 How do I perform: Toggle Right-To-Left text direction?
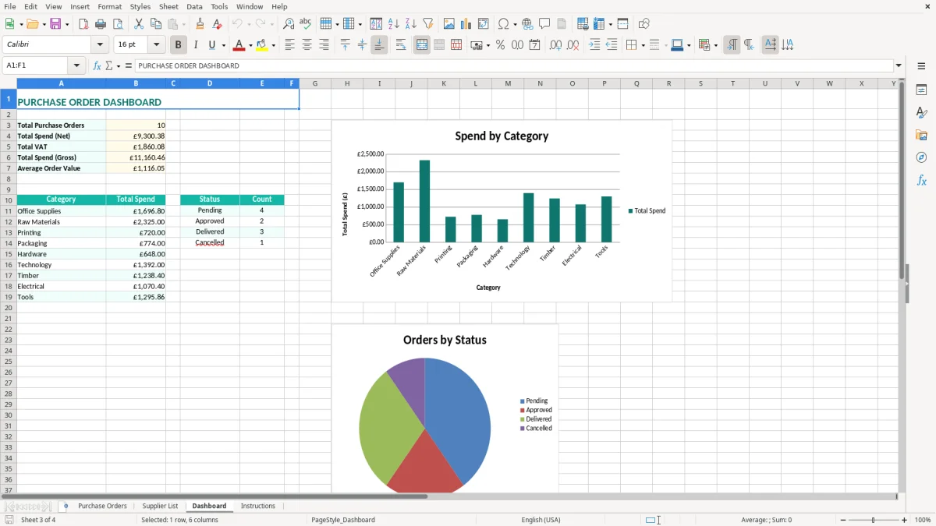(749, 45)
